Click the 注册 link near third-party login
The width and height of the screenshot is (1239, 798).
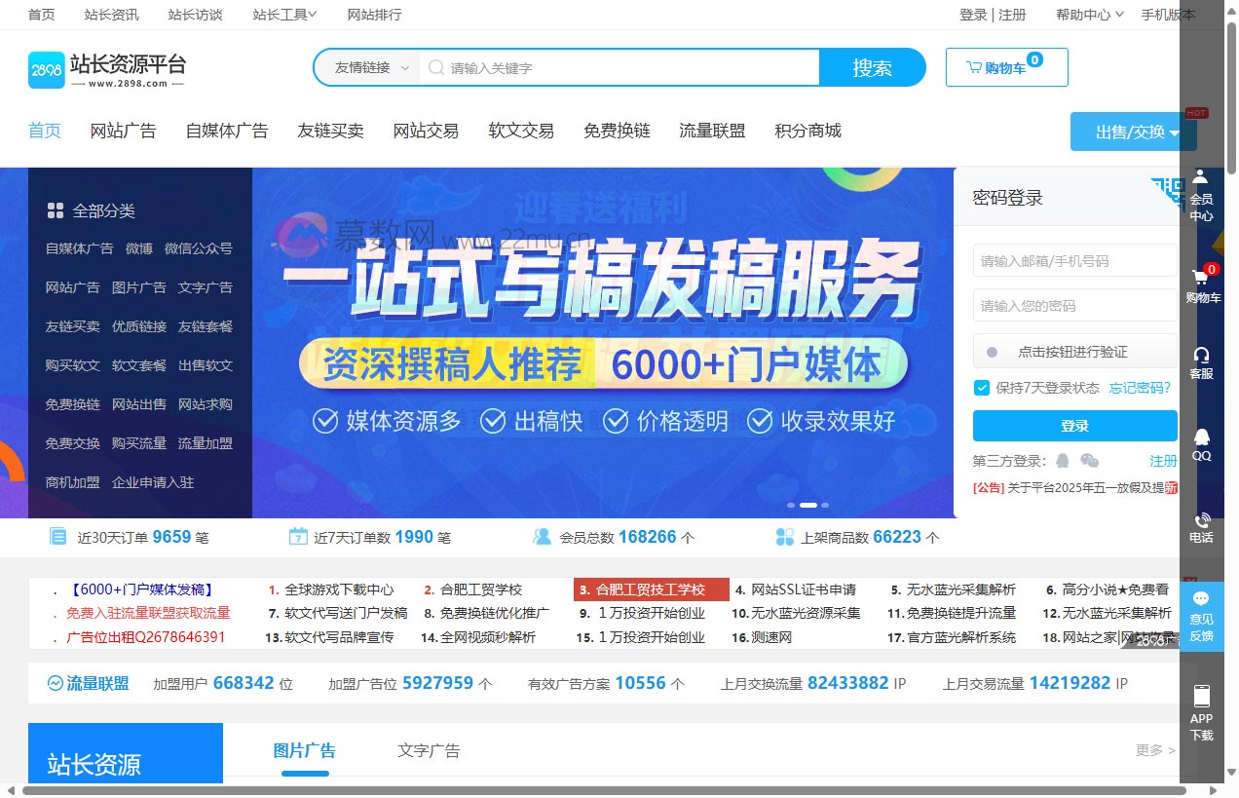point(1163,460)
